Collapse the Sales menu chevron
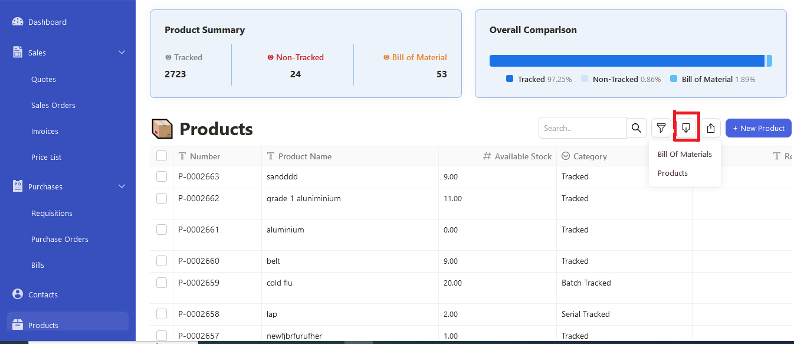 122,53
